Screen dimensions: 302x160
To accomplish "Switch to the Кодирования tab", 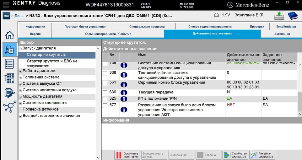I will pos(35,27).
